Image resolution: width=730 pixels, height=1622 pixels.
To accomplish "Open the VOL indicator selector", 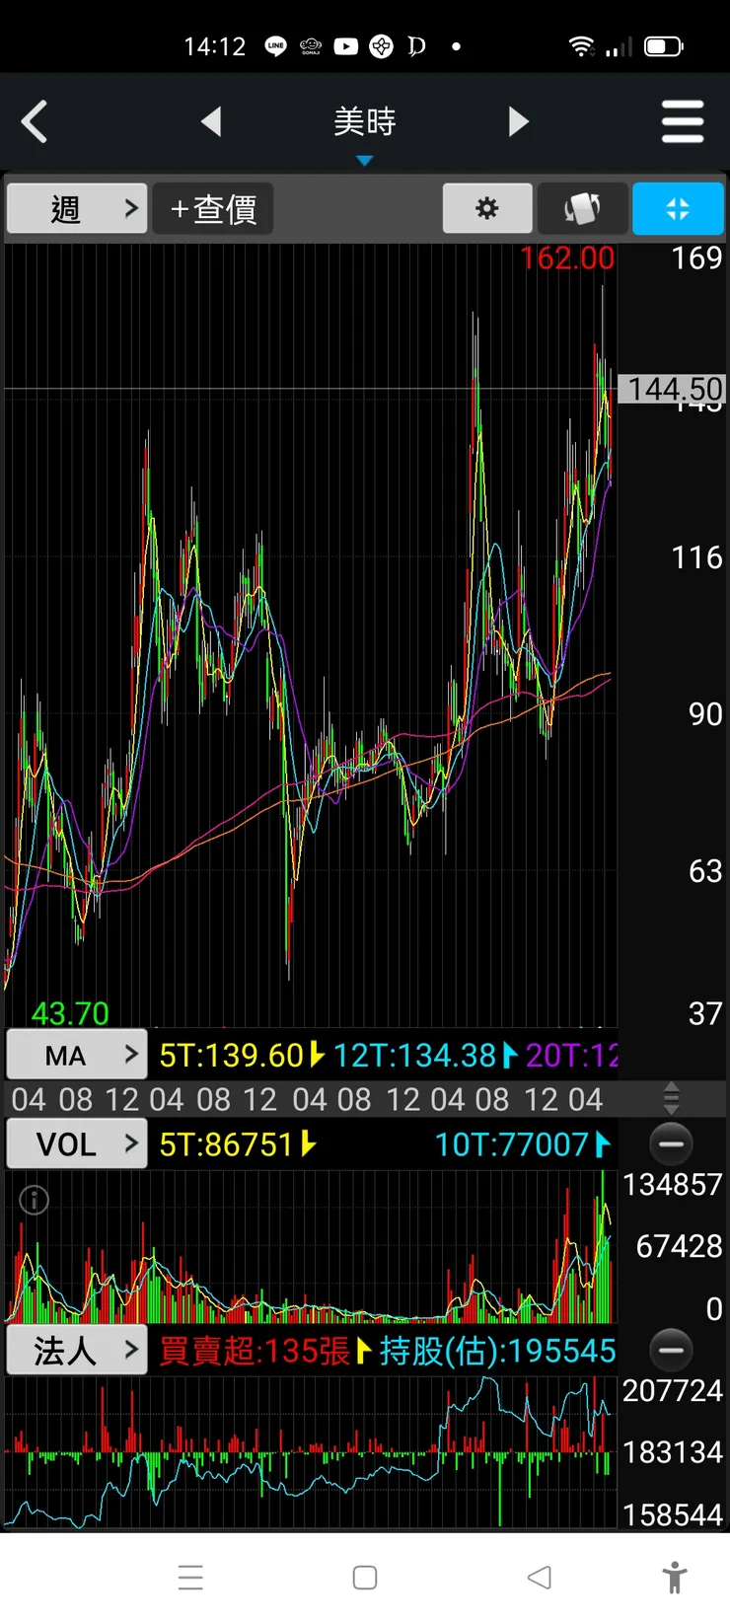I will [77, 1144].
